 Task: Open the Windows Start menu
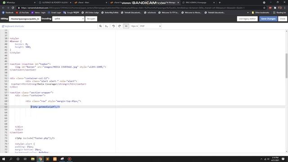[x=4, y=159]
